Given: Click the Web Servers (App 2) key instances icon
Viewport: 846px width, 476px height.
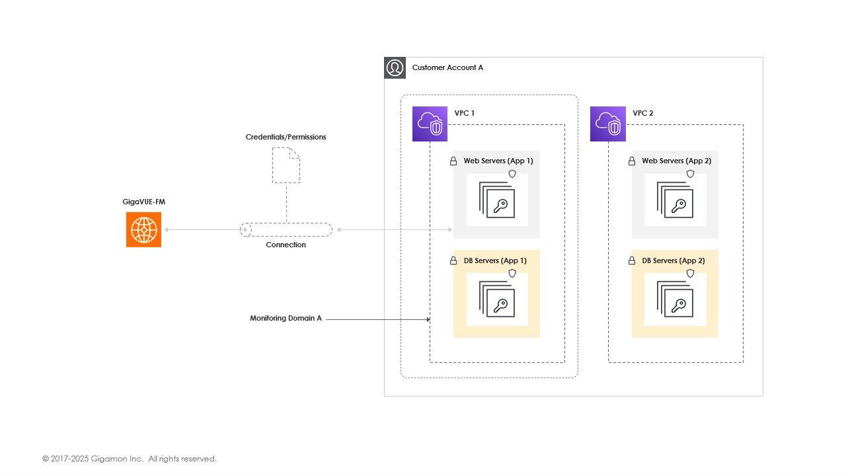Looking at the screenshot, I should [675, 200].
